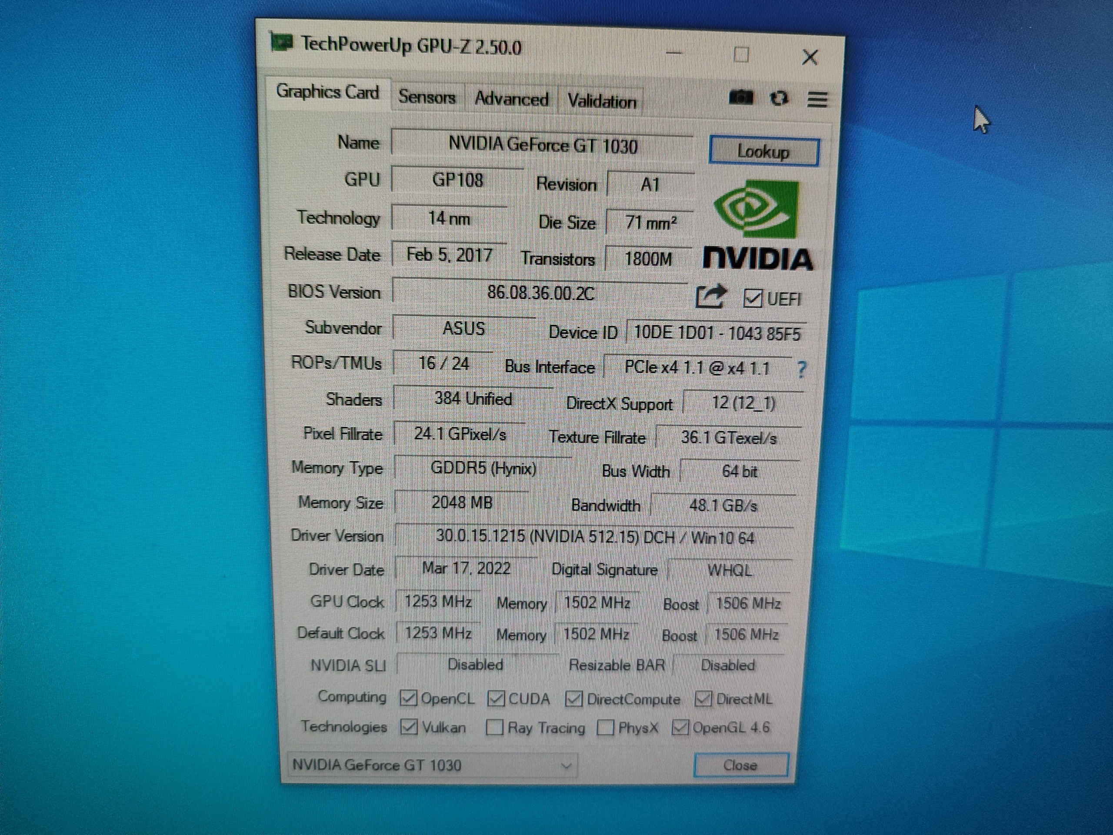Click the GPU-Z title bar app icon
The height and width of the screenshot is (835, 1113).
(x=281, y=42)
